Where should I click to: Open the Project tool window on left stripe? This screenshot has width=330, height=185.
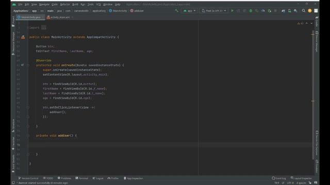tap(13, 22)
